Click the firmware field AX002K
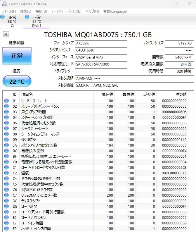Image resolution: width=196 pixels, height=232 pixels. pos(101,43)
